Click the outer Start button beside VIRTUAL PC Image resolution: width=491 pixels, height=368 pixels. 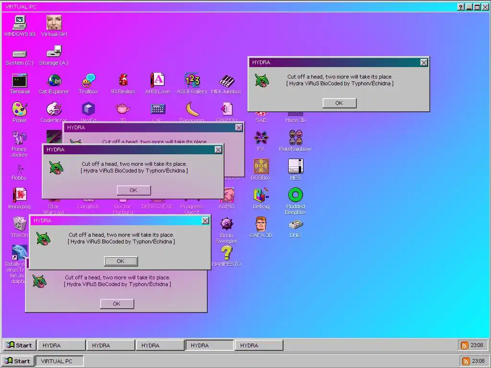(x=18, y=361)
